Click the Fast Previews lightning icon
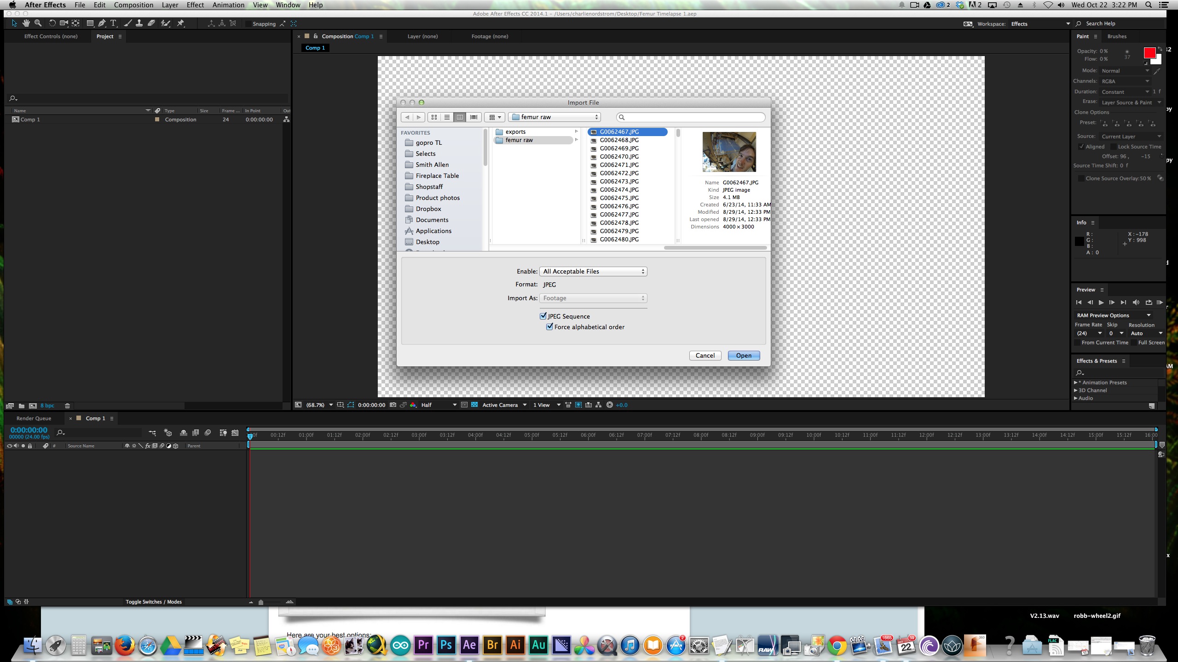This screenshot has width=1178, height=662. coord(578,405)
